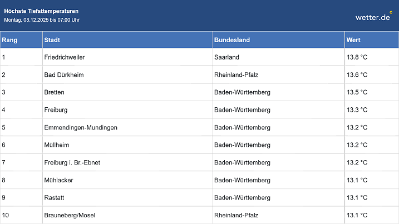The height and width of the screenshot is (224, 399).
Task: Click the 13.8 °C value cell
Action: coord(357,57)
